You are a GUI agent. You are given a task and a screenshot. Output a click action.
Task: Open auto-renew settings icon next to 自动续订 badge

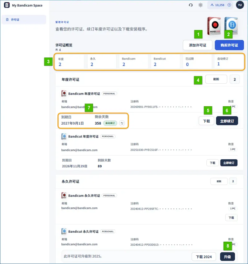coord(122,123)
